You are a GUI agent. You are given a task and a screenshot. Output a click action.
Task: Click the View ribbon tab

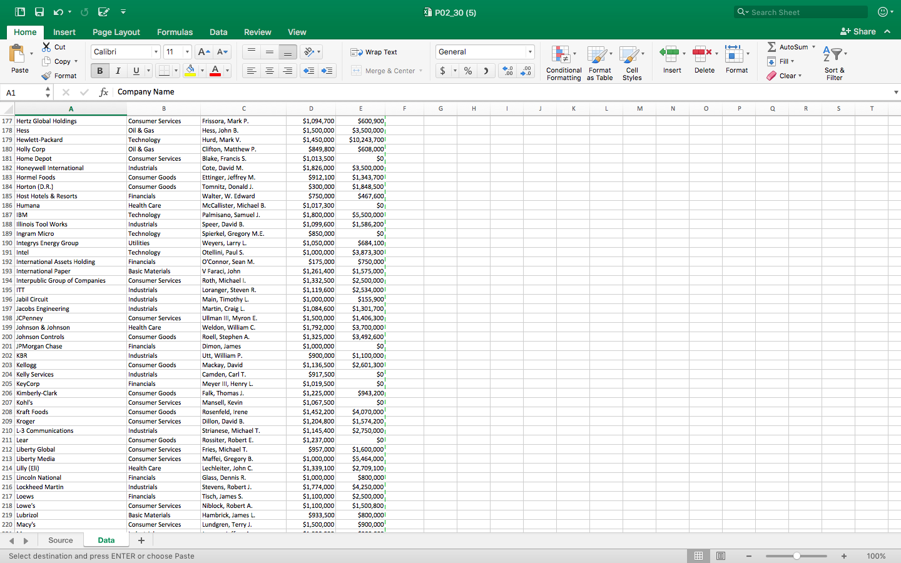(x=297, y=32)
